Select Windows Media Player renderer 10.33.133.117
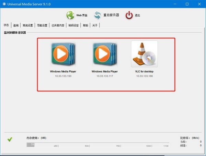Image resolution: width=206 pixels, height=156 pixels. point(105,54)
